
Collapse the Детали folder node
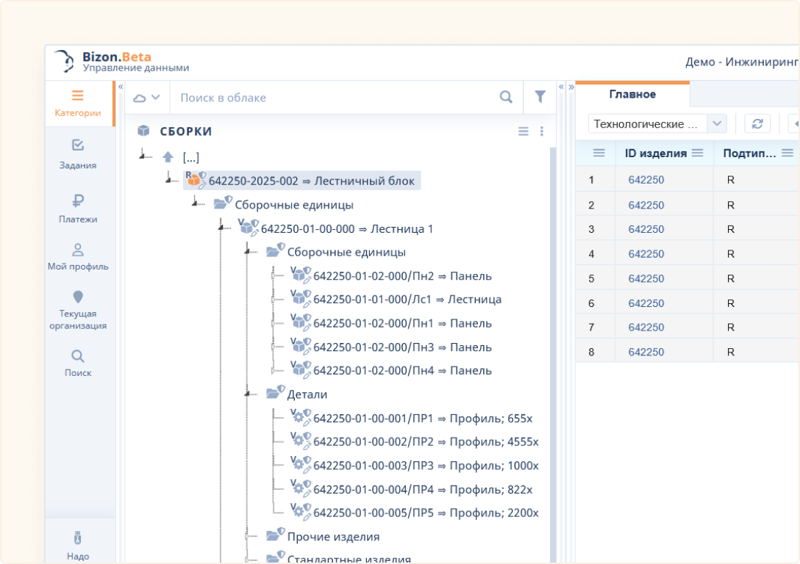(x=248, y=394)
